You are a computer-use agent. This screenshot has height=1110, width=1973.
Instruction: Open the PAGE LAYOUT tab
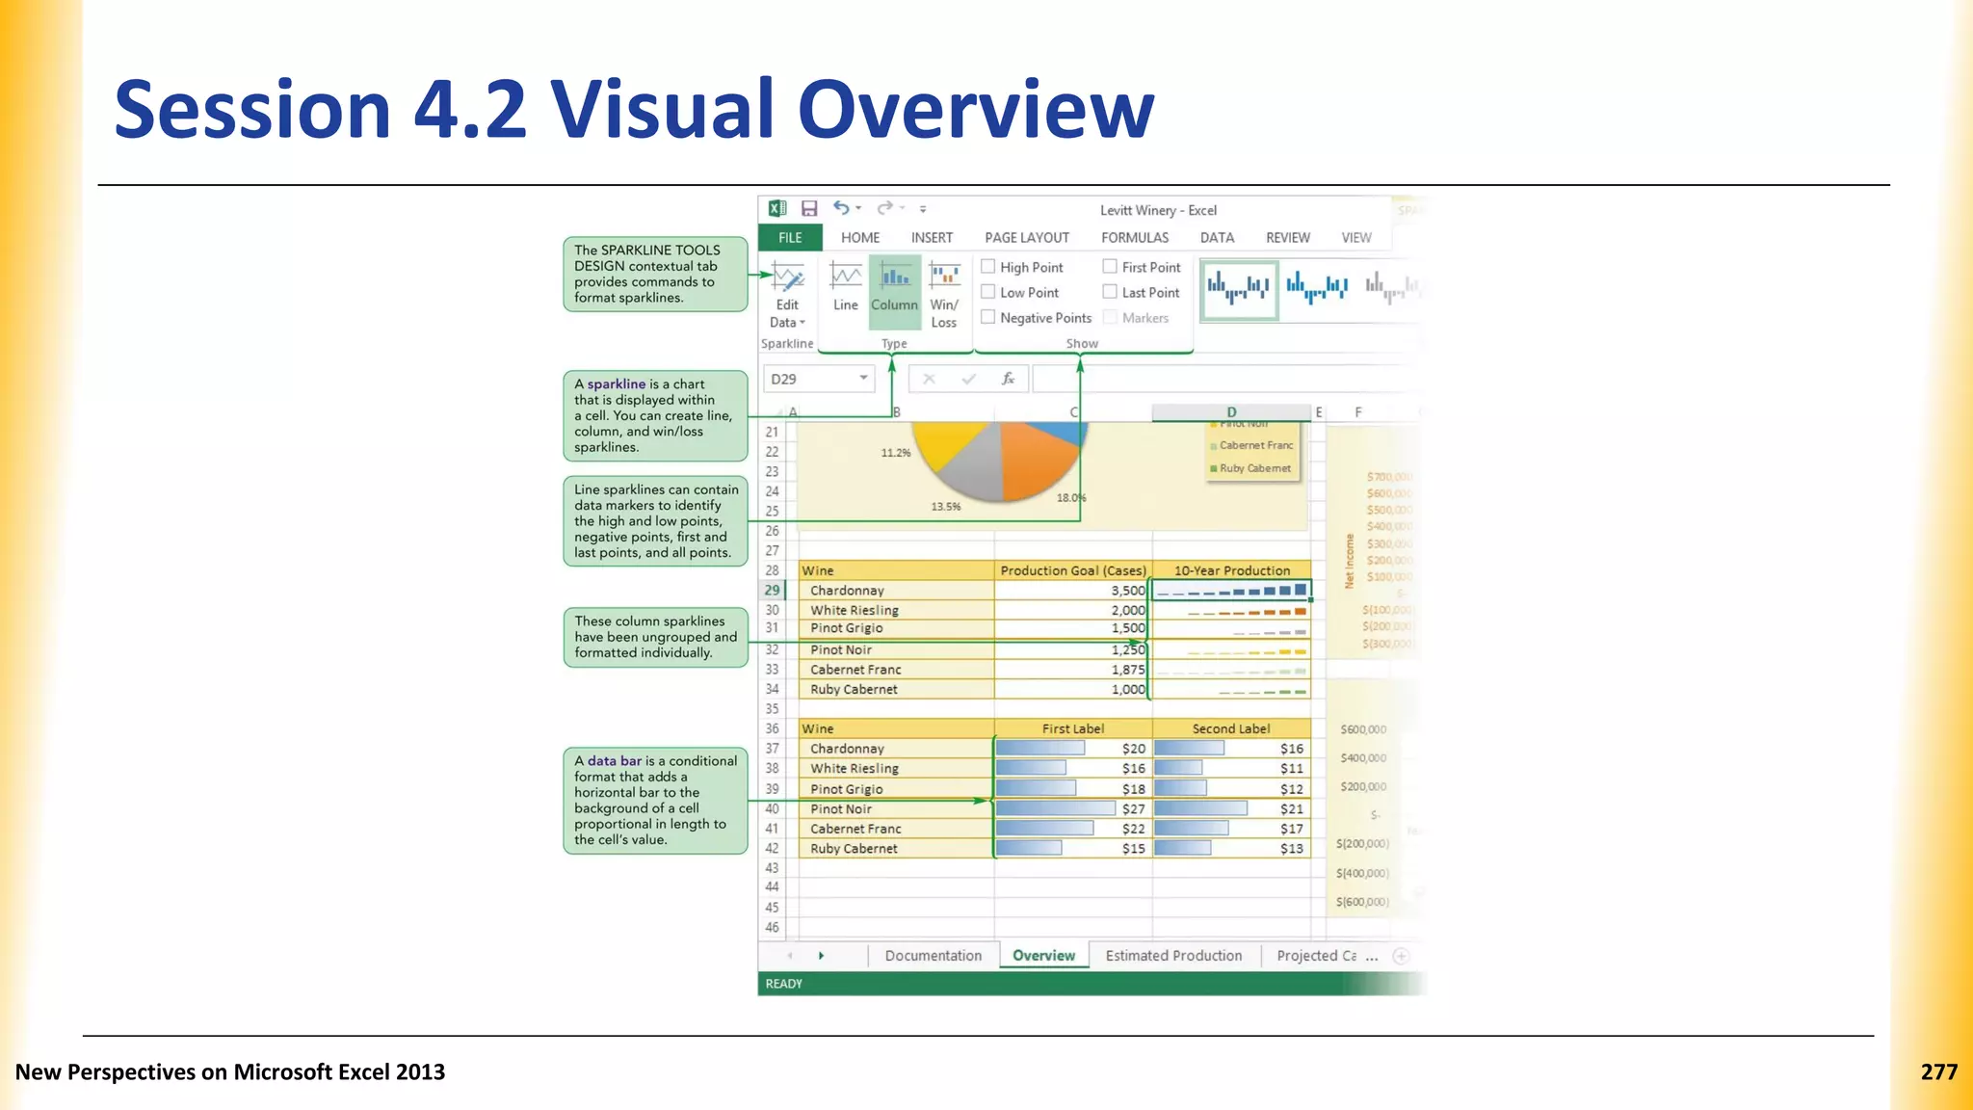click(x=1027, y=237)
